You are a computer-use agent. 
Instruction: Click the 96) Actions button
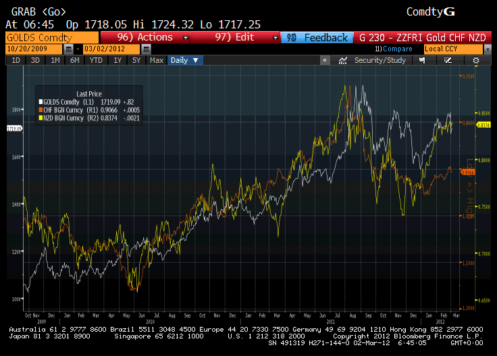click(145, 37)
